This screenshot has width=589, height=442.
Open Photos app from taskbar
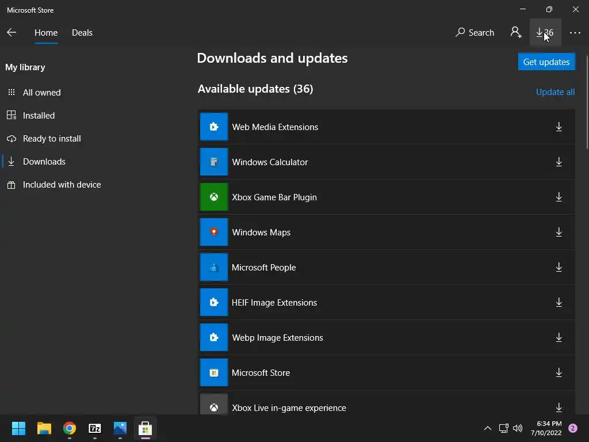(x=120, y=428)
